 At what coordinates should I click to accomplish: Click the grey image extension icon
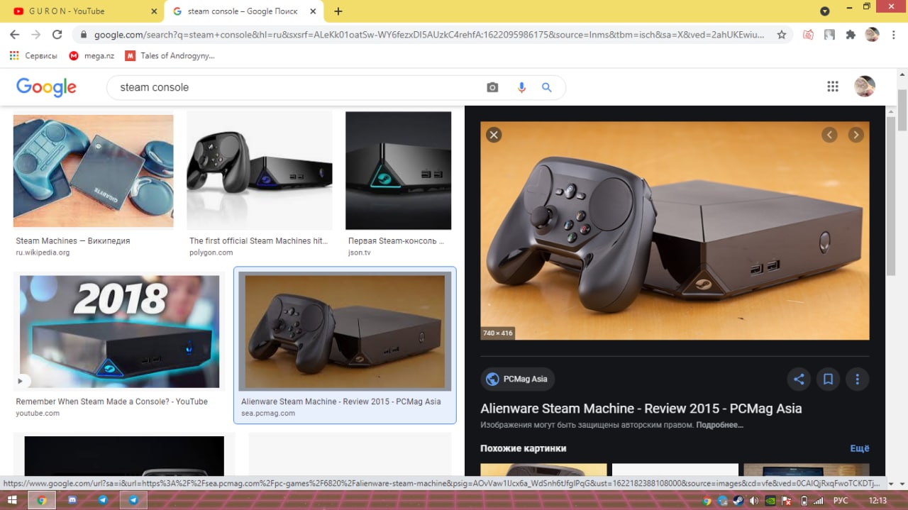pyautogui.click(x=829, y=34)
